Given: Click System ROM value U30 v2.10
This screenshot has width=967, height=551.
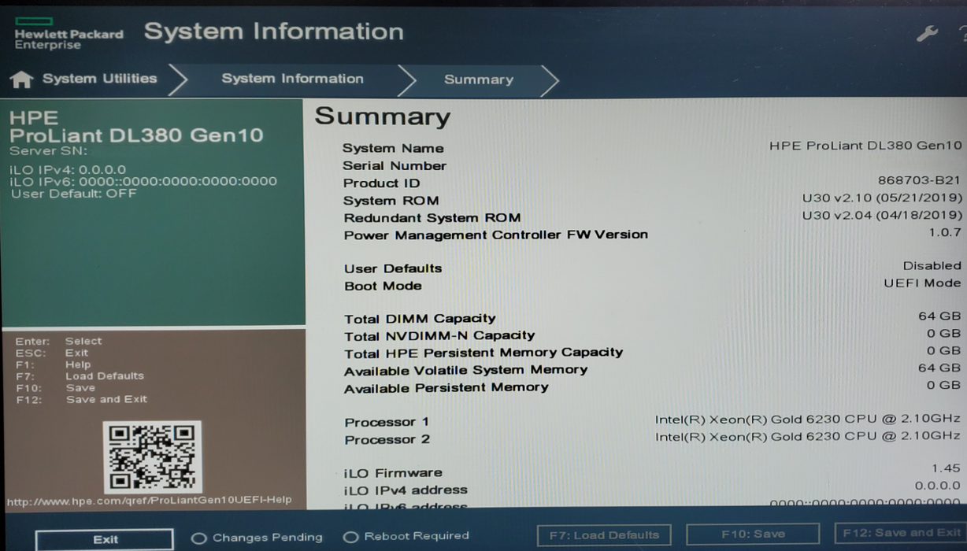Looking at the screenshot, I should click(x=882, y=198).
